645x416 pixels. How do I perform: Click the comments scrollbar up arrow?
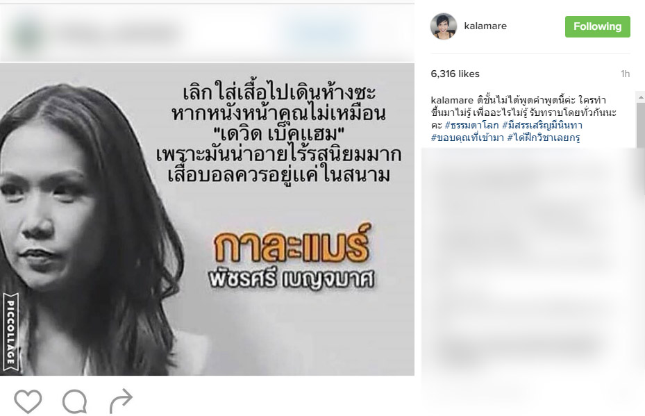(x=640, y=97)
